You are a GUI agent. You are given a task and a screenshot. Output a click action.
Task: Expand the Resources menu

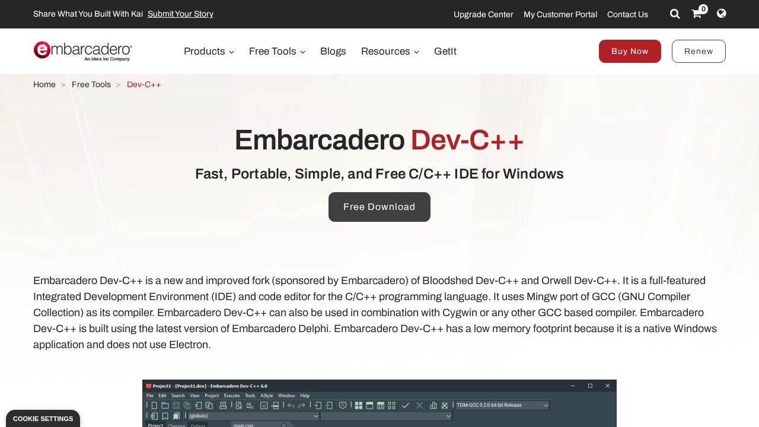point(390,52)
